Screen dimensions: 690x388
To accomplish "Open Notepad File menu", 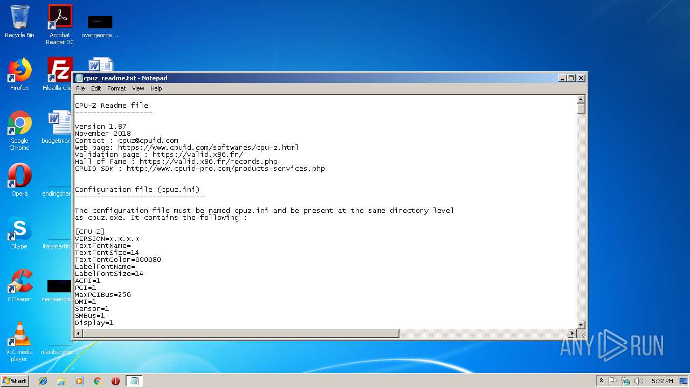I will tap(80, 88).
